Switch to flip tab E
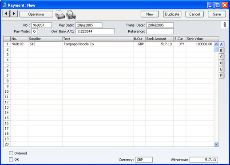The height and width of the screenshot is (165, 230). (222, 69)
